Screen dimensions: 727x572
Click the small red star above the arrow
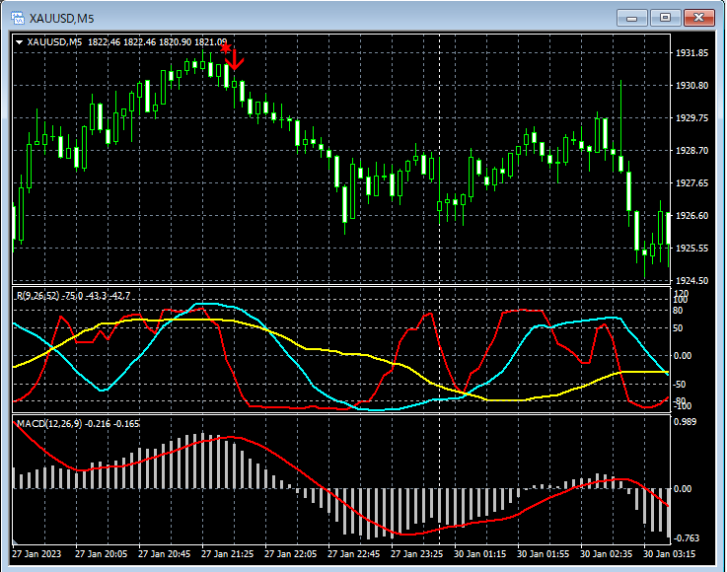pos(226,47)
